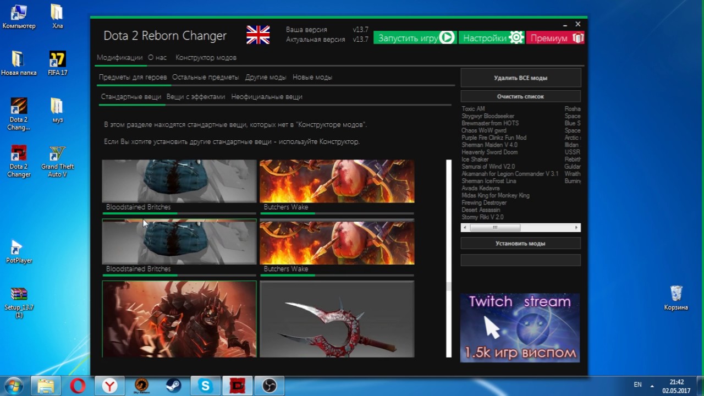Open Настройки with the gear icon
This screenshot has width=704, height=396.
492,38
